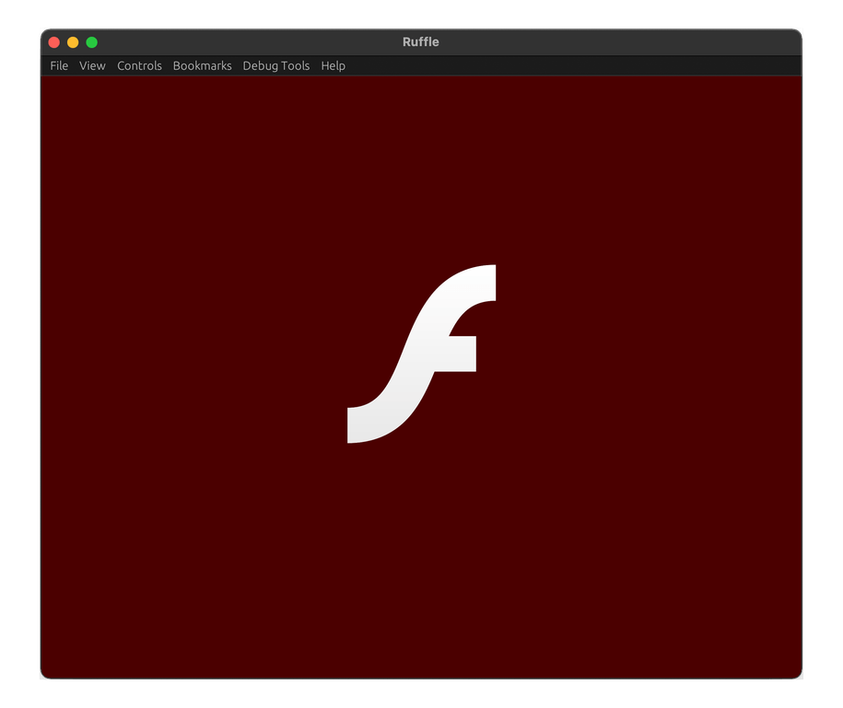Click the stage area above the Flash logo
843x708 pixels.
(421, 166)
